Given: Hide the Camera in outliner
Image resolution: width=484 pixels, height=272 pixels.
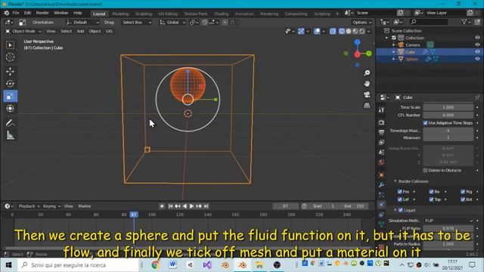Looking at the screenshot, I should click(x=477, y=45).
